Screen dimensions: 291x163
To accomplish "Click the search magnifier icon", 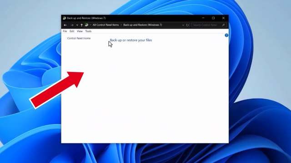I will click(x=223, y=25).
